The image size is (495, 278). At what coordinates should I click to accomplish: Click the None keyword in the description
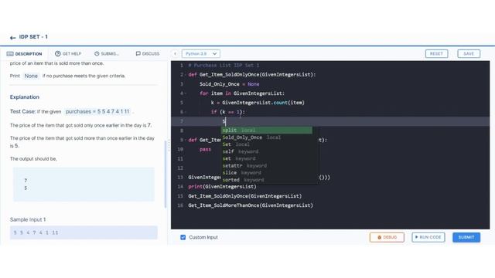tap(31, 76)
